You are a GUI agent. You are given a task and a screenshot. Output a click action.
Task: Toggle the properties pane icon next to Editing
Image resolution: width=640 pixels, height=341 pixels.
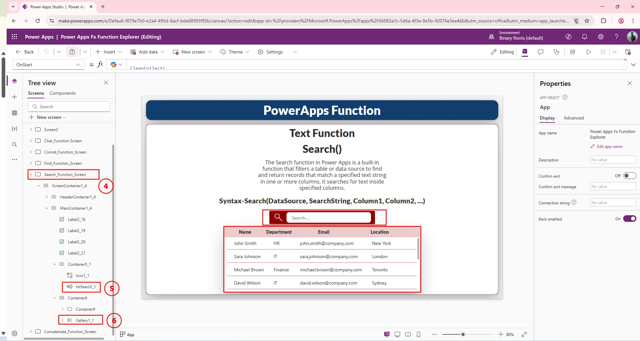coord(525,52)
